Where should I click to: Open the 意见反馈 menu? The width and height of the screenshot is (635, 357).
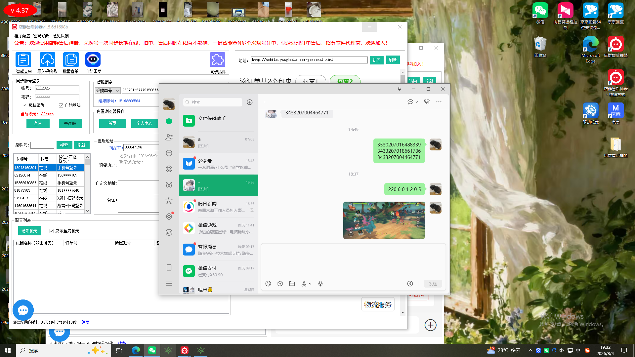61,36
